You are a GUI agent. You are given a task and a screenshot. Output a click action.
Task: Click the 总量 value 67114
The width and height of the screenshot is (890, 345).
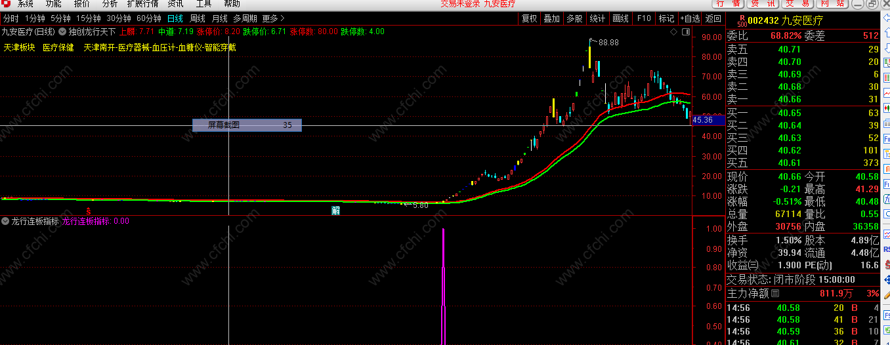[x=788, y=214]
